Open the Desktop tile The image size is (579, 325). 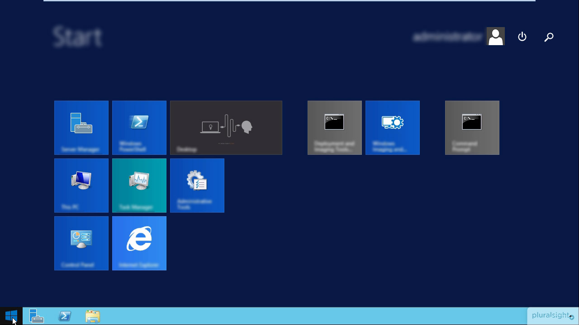click(226, 128)
